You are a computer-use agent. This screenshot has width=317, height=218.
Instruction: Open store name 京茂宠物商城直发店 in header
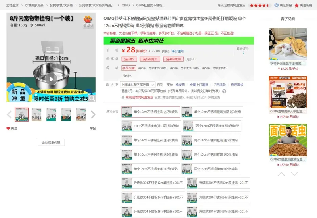[x=231, y=5]
